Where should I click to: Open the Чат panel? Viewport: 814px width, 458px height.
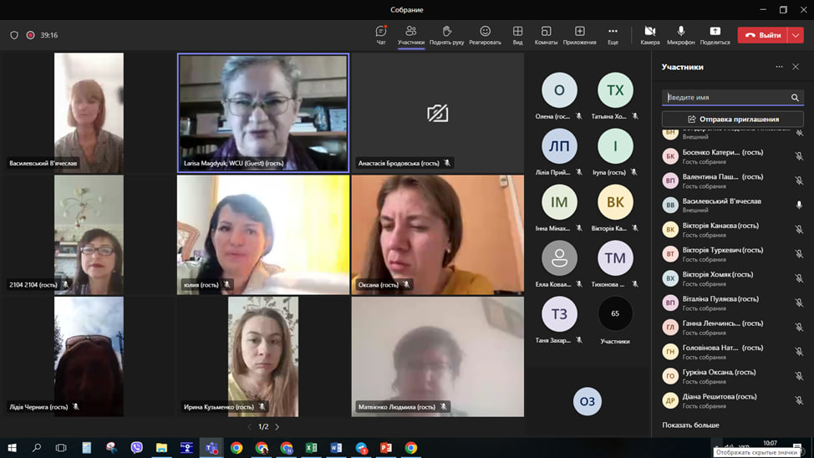click(381, 35)
